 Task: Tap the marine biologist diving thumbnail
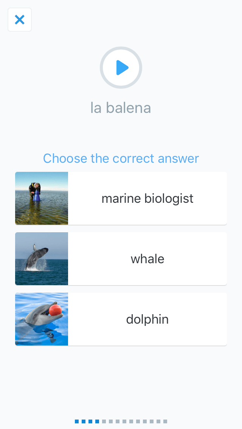point(41,198)
